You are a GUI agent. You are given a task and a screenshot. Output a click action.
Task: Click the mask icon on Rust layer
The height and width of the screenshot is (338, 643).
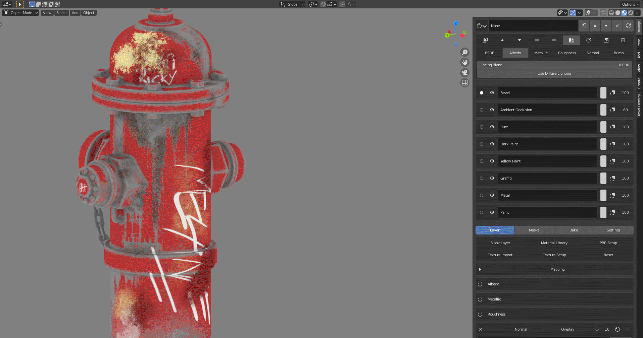[x=613, y=127]
